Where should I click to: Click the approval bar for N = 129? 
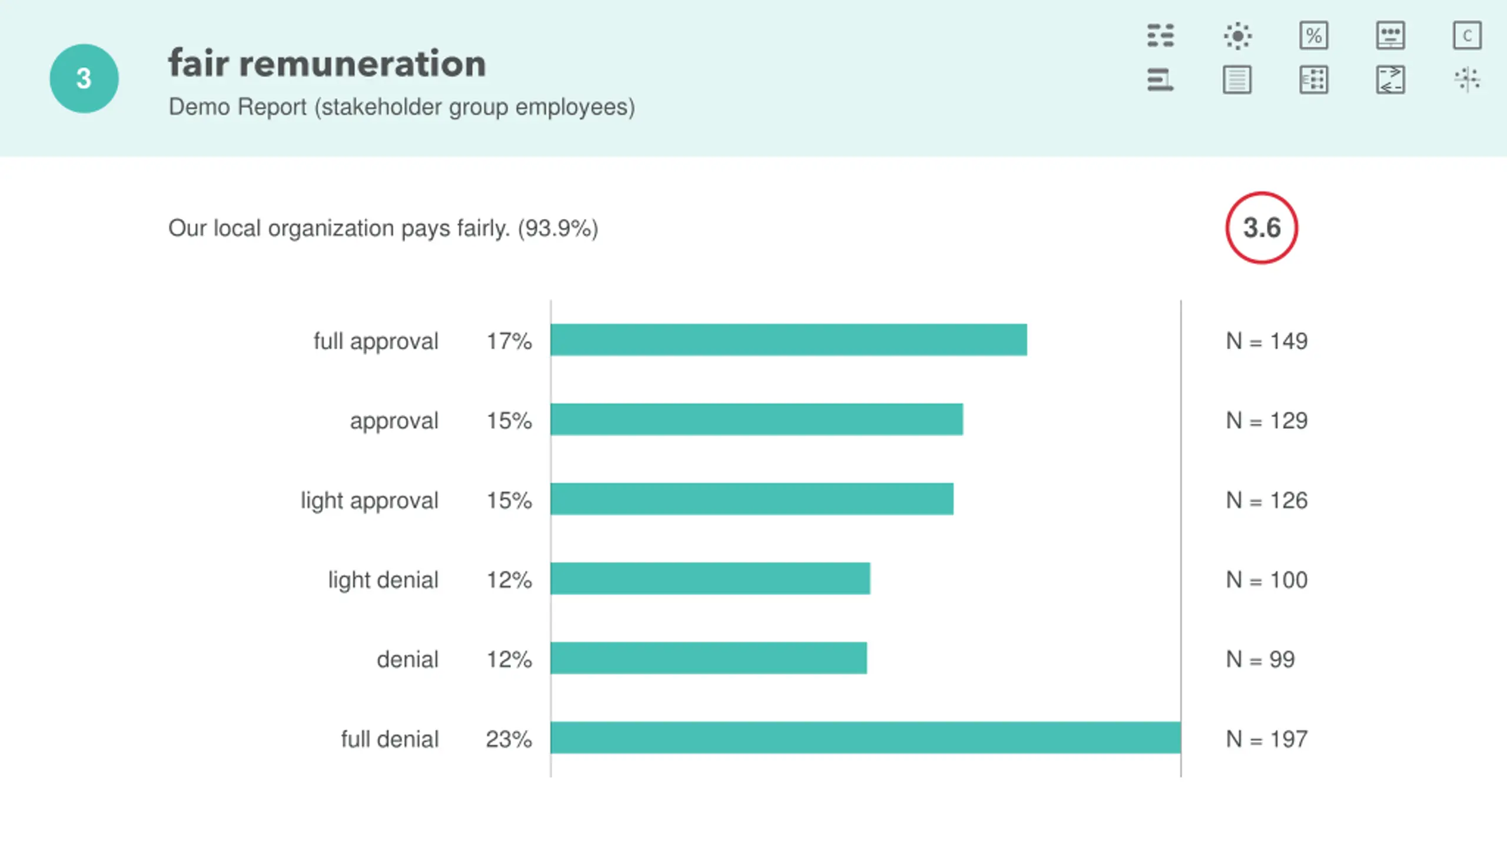pos(756,419)
